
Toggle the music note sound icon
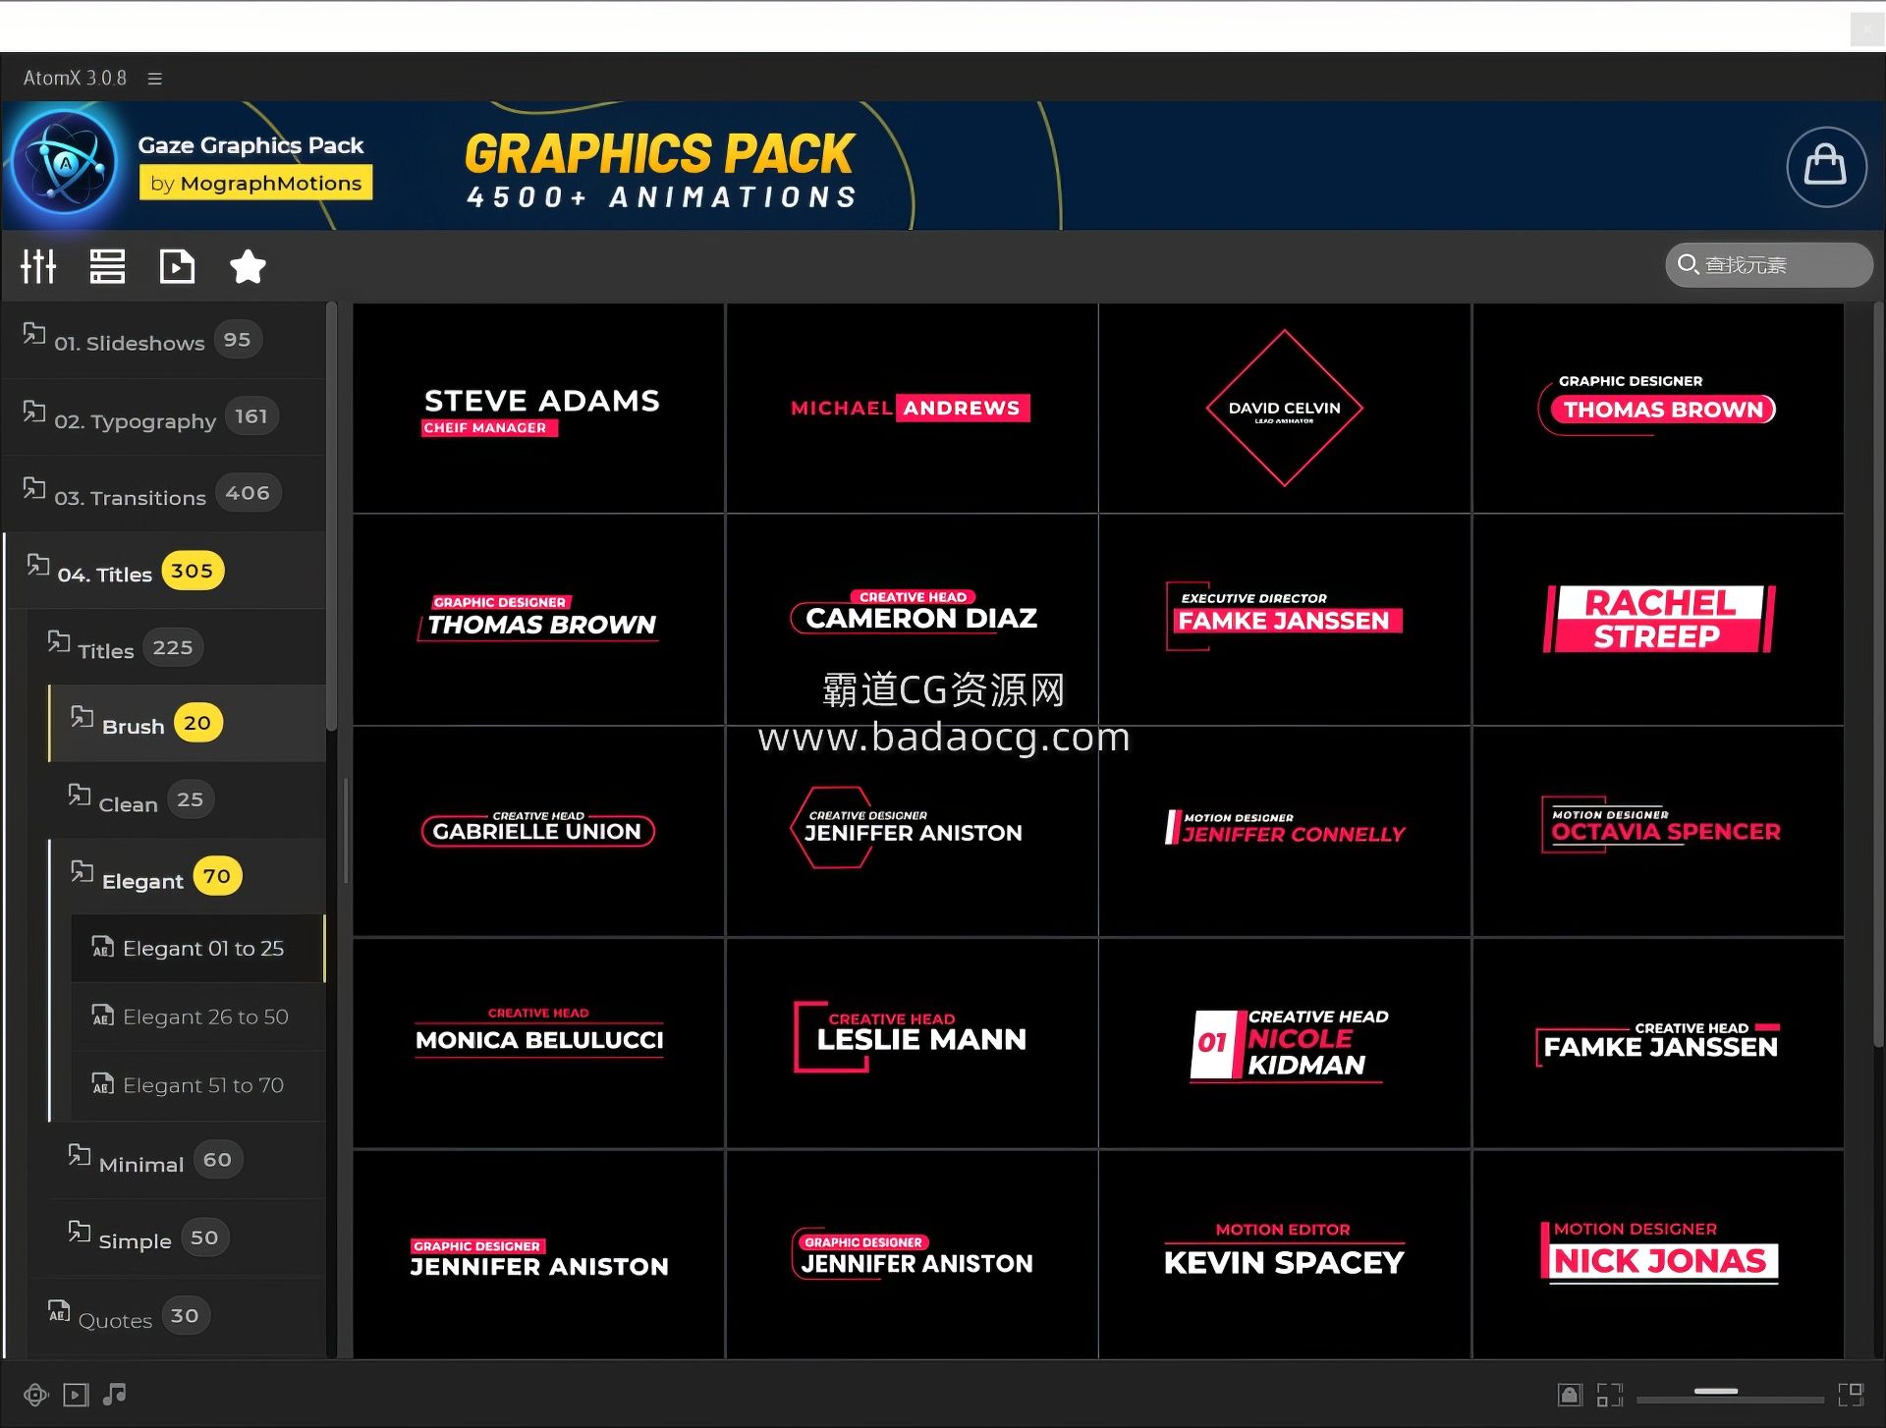click(115, 1394)
